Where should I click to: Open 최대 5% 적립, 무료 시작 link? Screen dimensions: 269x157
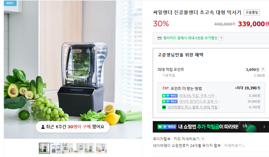click(197, 96)
